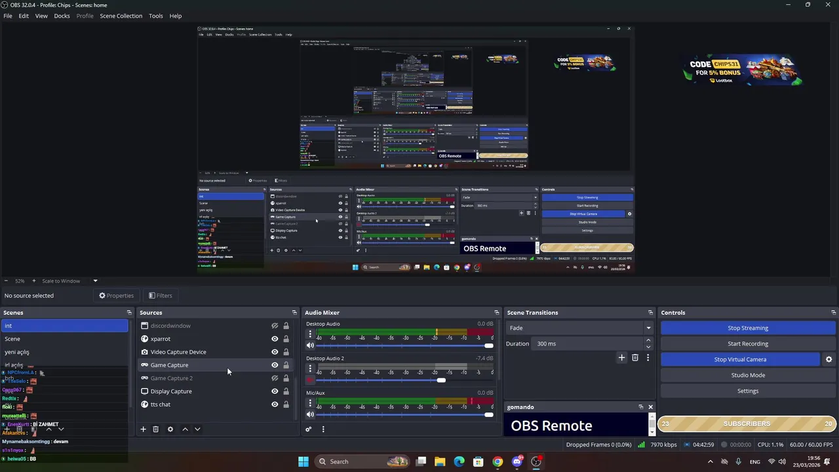Viewport: 839px width, 472px height.
Task: Unlock the tts chat lock icon
Action: point(286,404)
